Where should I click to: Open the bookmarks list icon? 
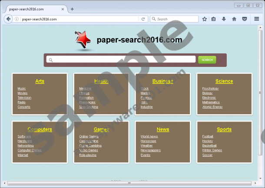(214, 19)
